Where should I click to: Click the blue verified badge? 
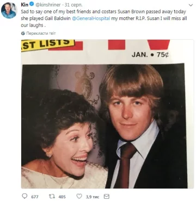click(x=32, y=4)
